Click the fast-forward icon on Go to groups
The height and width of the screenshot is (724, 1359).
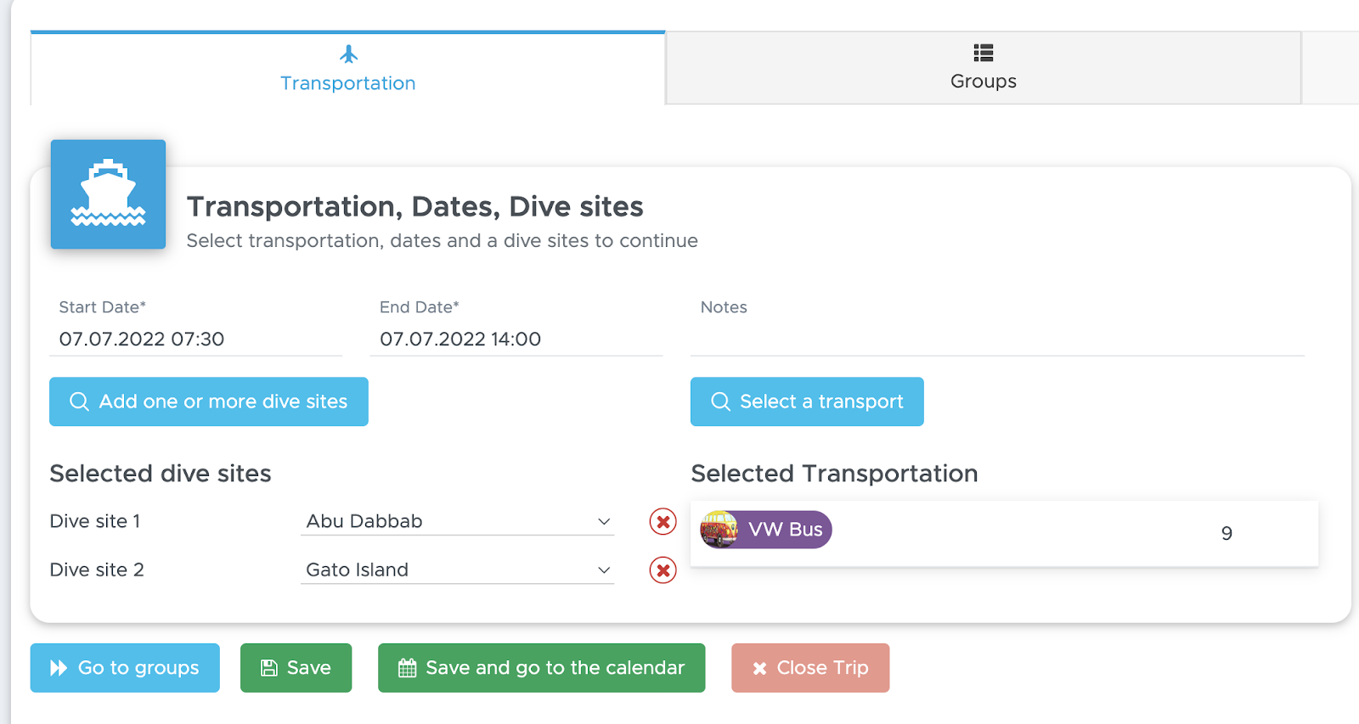(59, 668)
